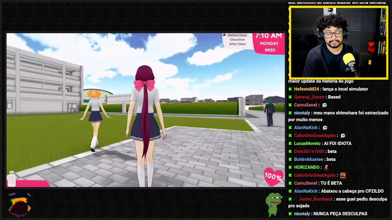The width and height of the screenshot is (392, 220).
Task: Open HefestoM24's chat profile
Action: click(x=307, y=89)
